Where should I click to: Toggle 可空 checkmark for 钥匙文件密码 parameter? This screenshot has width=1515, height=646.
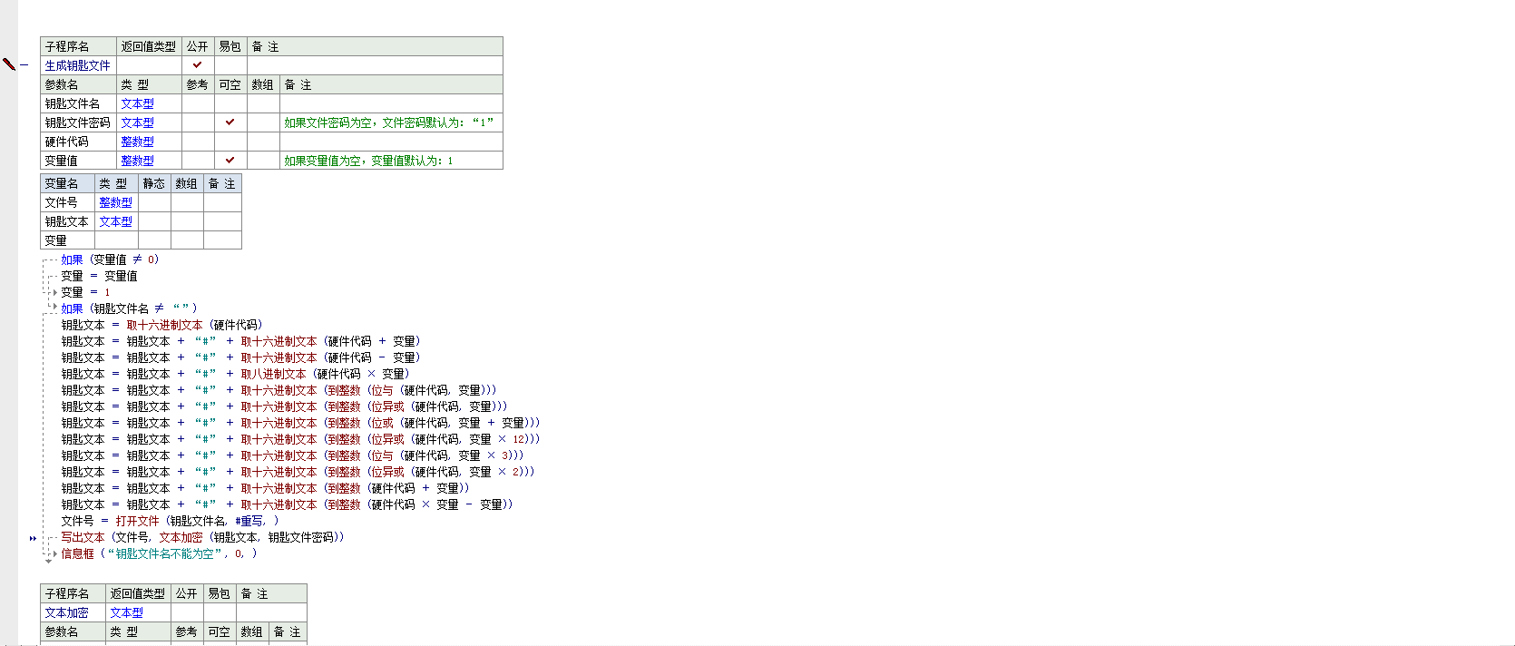point(230,122)
